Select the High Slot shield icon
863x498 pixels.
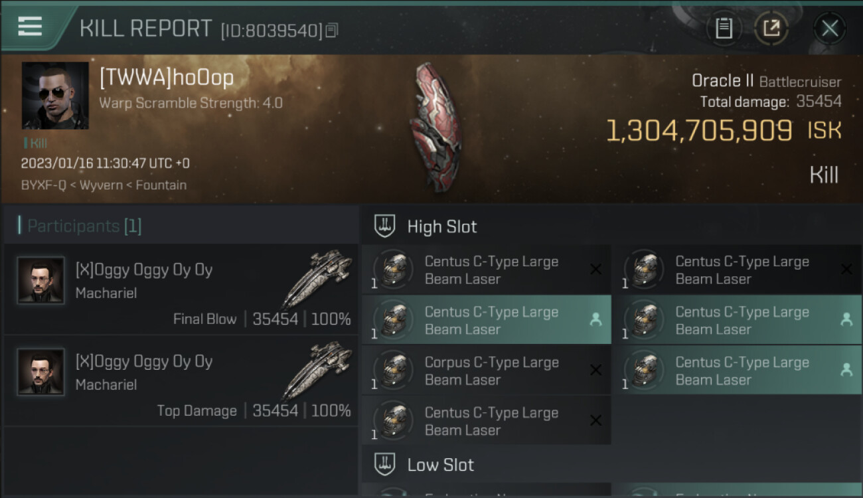tap(385, 226)
